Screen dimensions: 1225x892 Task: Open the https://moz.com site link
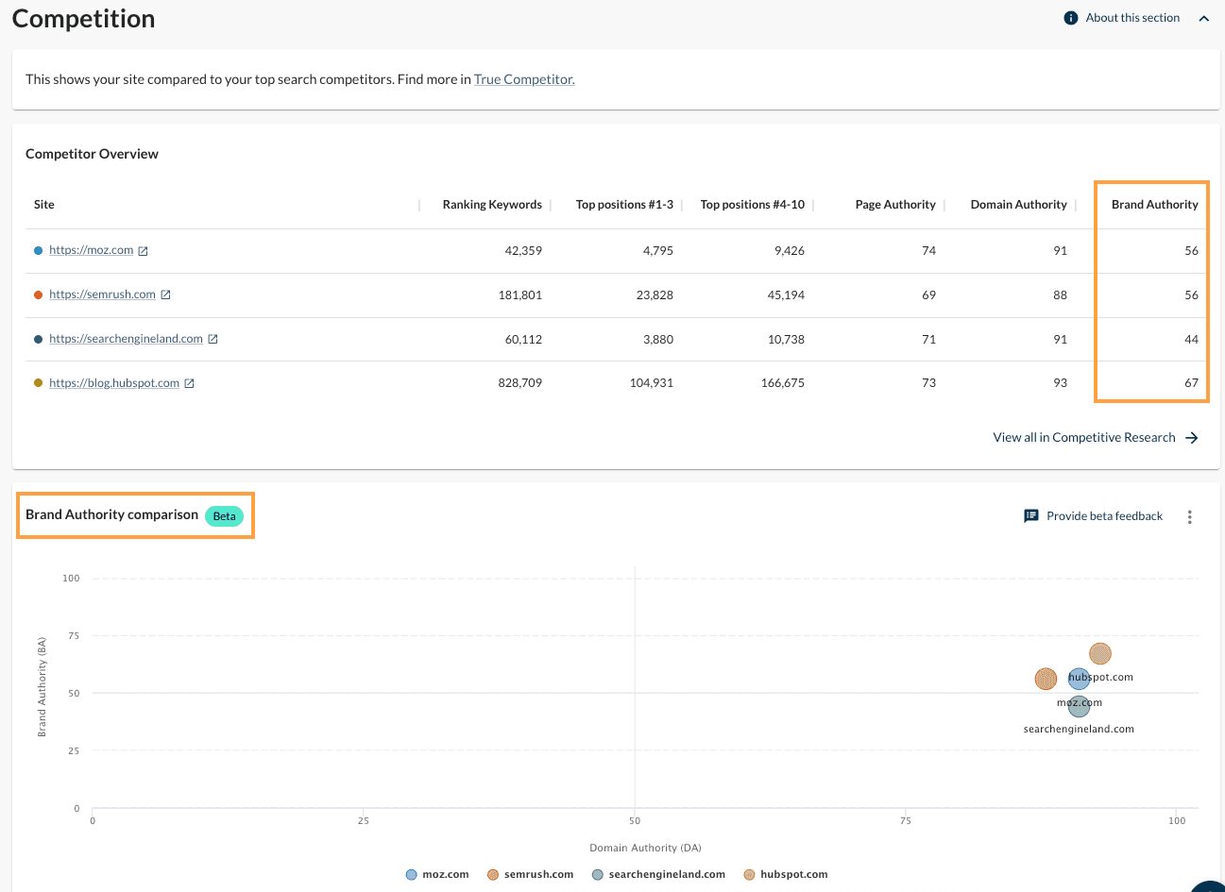(91, 250)
